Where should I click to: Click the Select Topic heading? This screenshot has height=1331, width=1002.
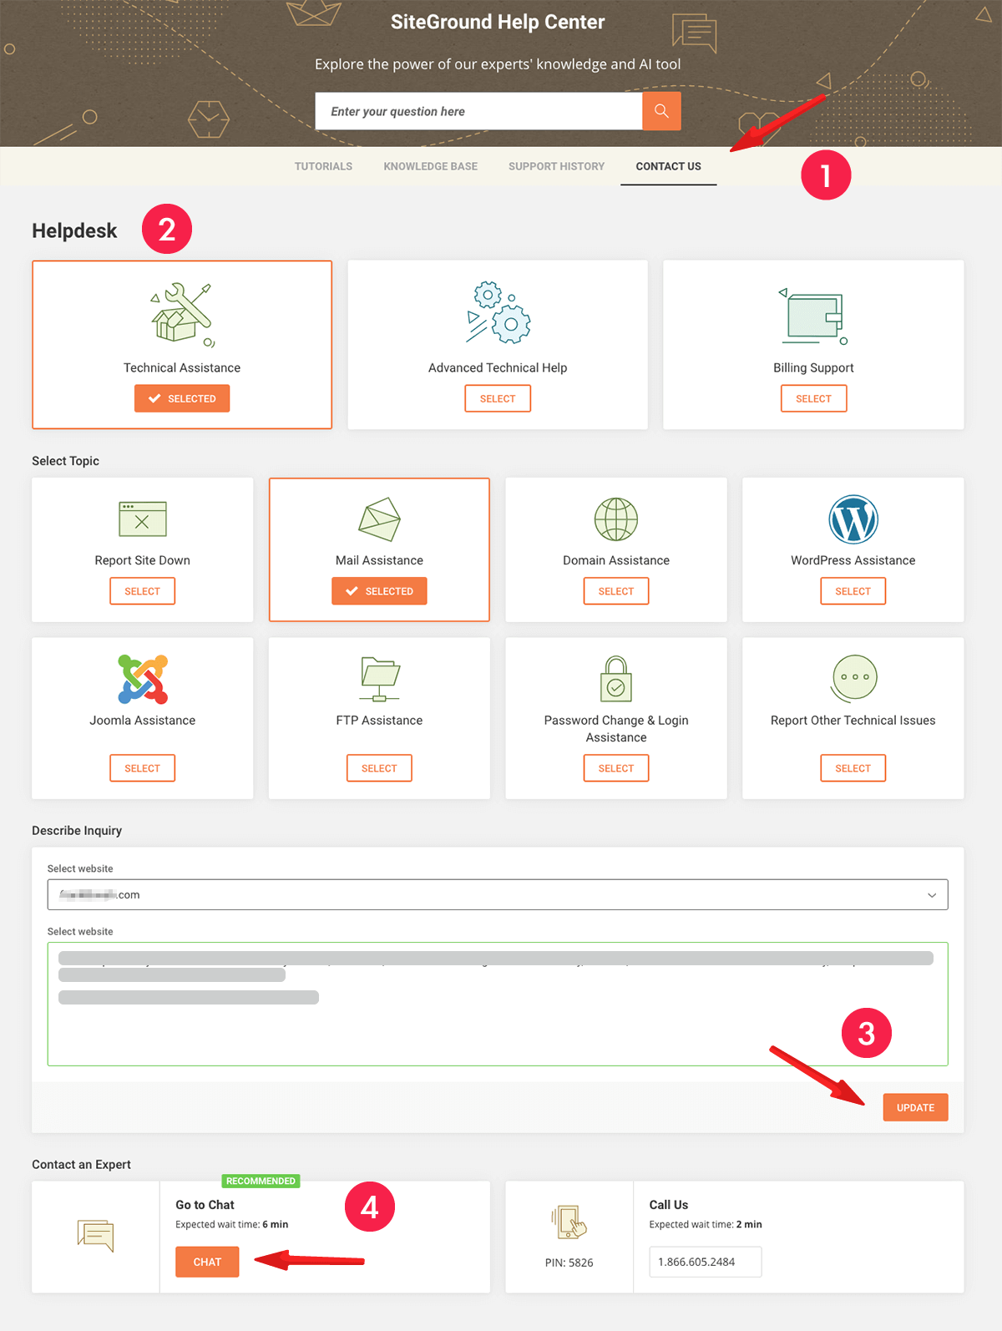coord(66,461)
